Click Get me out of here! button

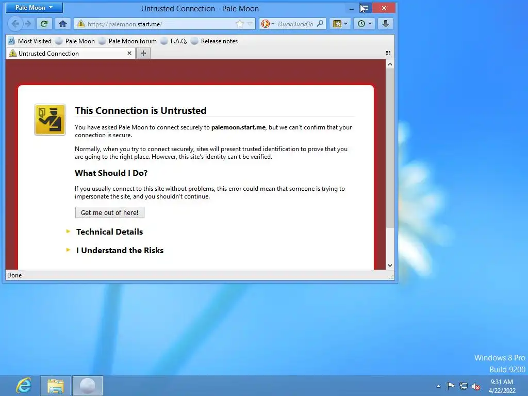(x=110, y=212)
